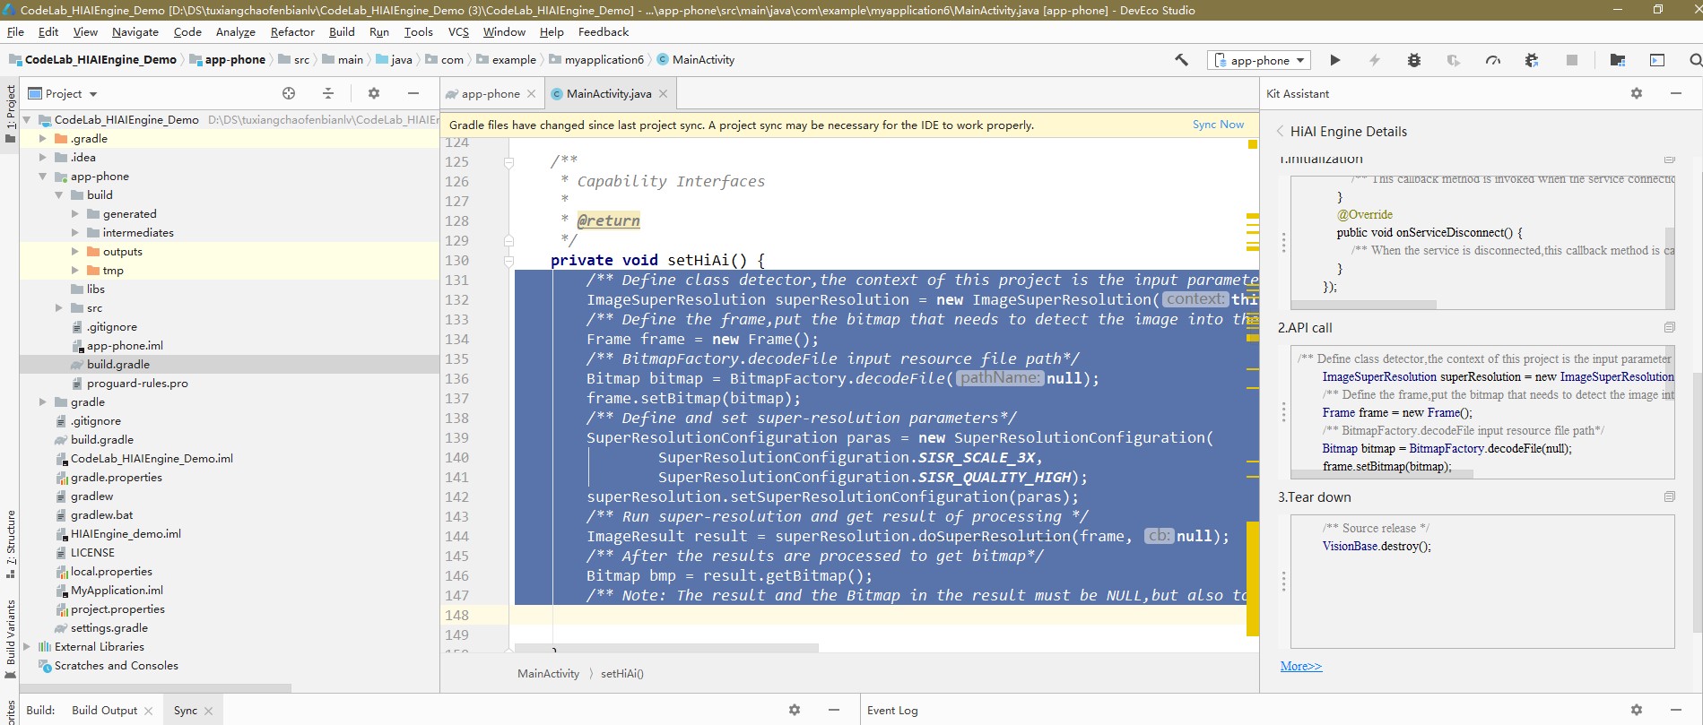Screen dimensions: 1703x725
Task: Close the Sync tab in Build panel
Action: [209, 711]
